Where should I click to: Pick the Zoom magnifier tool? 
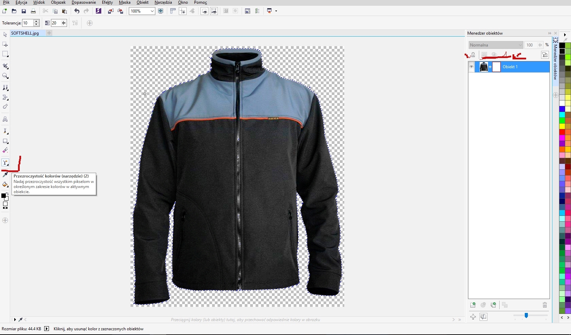[x=5, y=76]
